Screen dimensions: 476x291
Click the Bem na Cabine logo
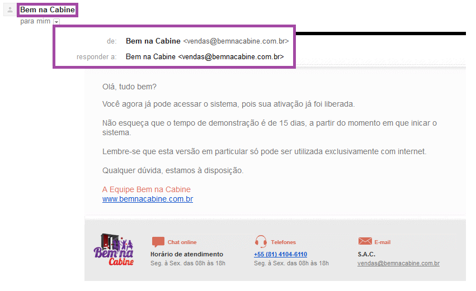[x=114, y=250]
